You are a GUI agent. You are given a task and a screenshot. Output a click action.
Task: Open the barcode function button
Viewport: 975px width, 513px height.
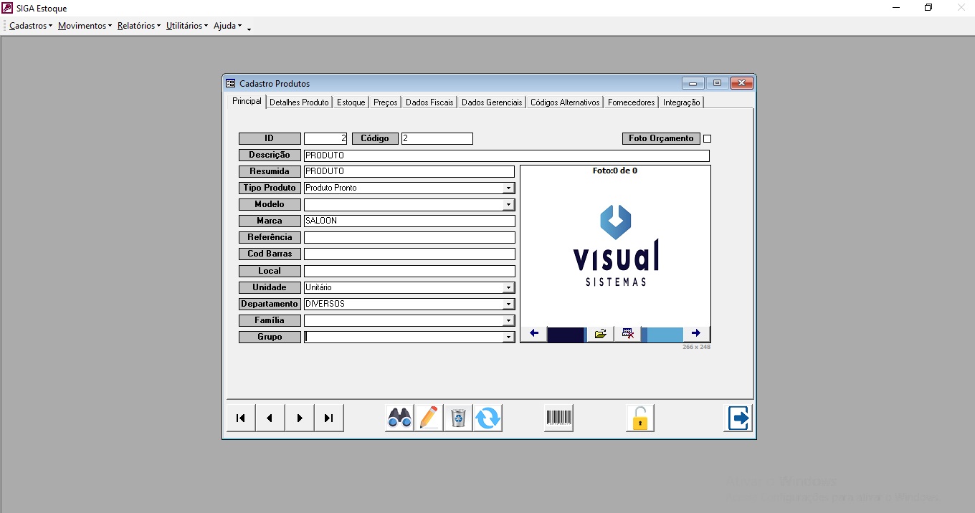[x=558, y=418]
